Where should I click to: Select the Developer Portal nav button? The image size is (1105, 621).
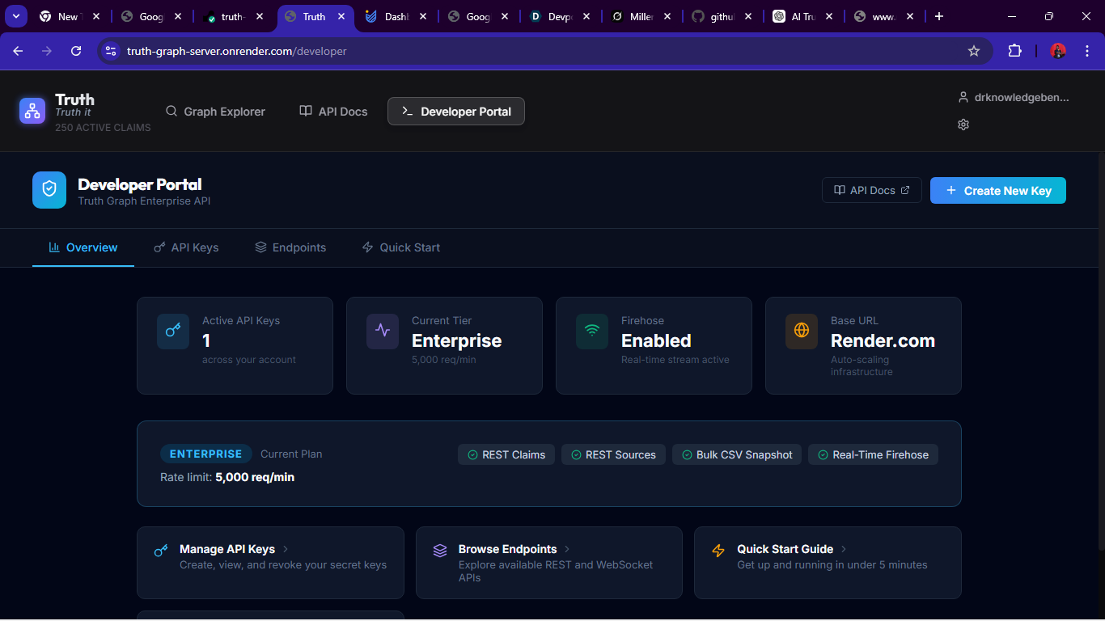(456, 112)
